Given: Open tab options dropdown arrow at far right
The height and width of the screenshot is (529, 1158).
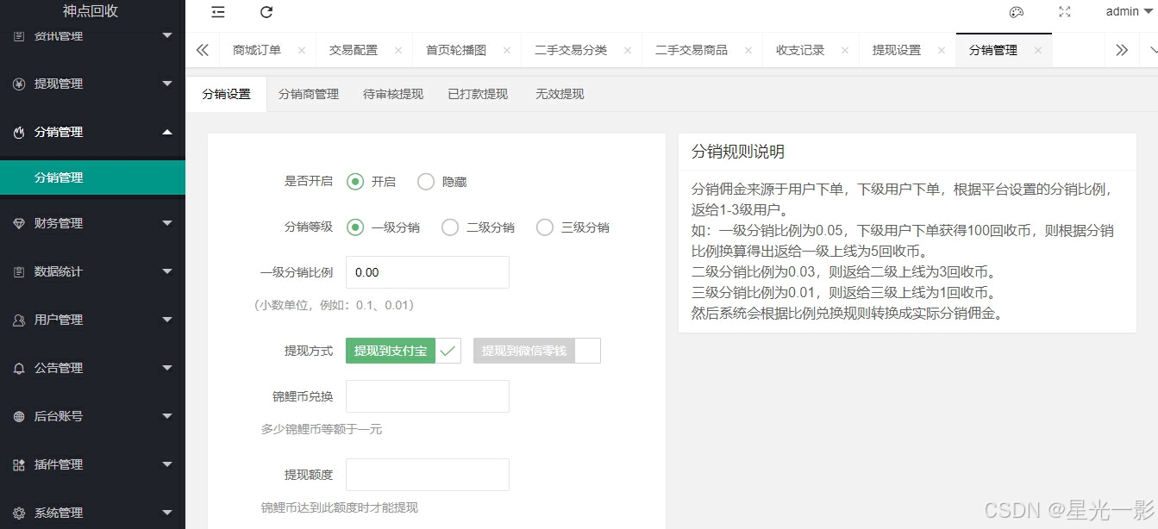Looking at the screenshot, I should point(1153,50).
